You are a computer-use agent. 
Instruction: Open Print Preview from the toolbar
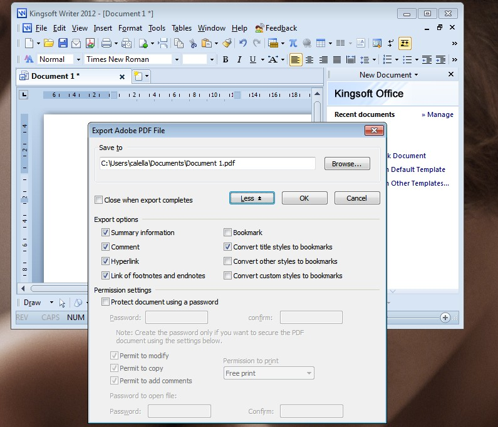tap(127, 43)
